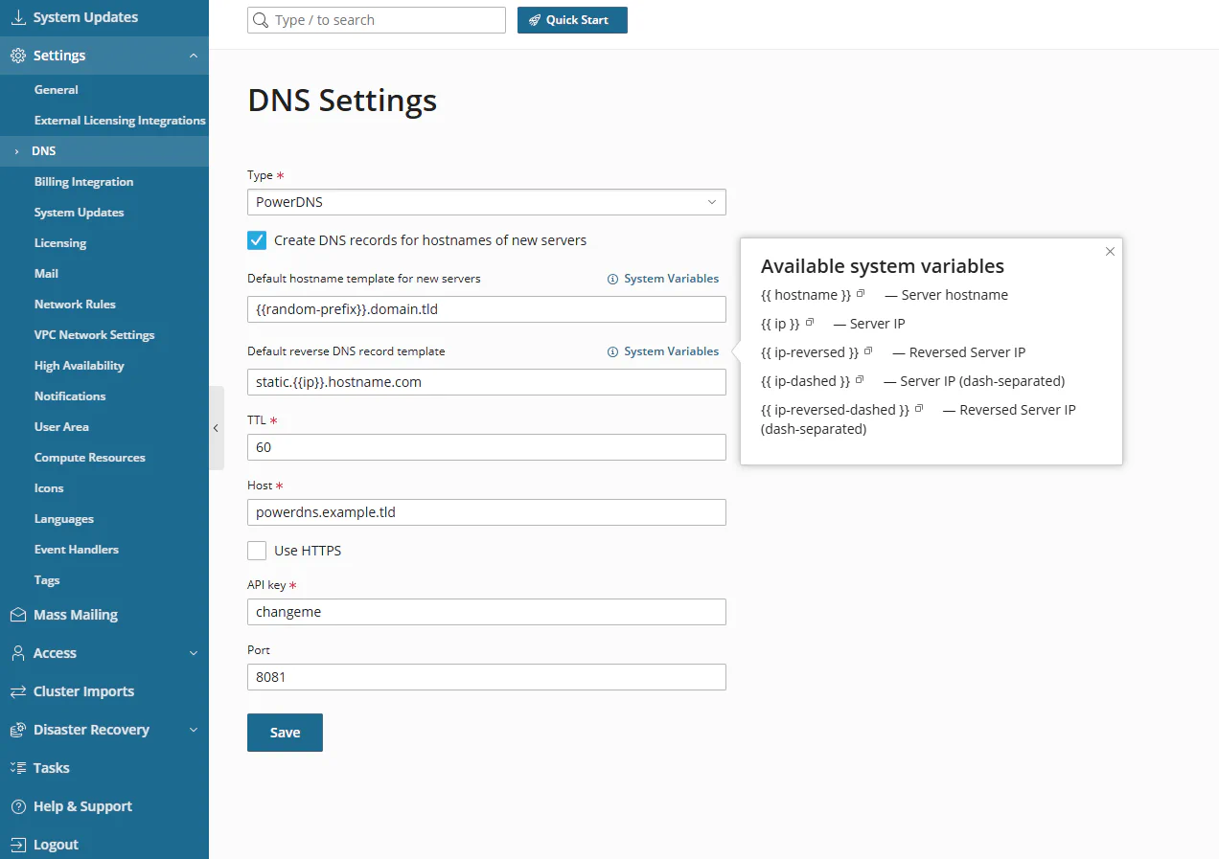Open Network Rules settings

tap(75, 305)
